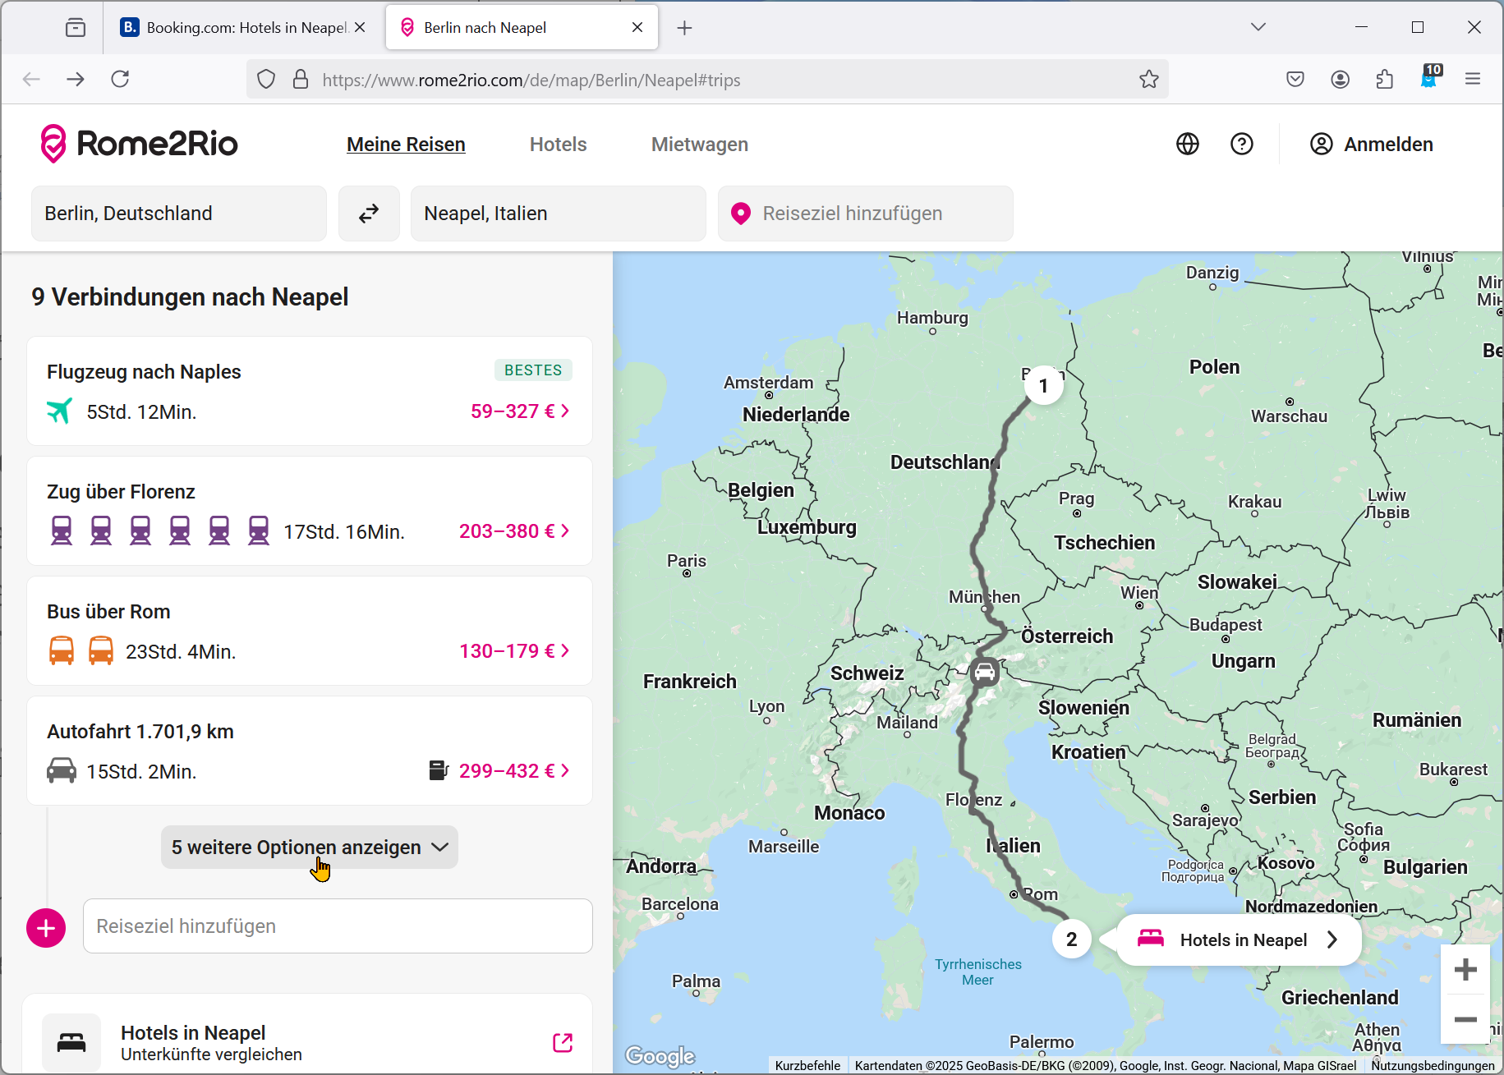
Task: Close the Booking.com tab
Action: (x=360, y=27)
